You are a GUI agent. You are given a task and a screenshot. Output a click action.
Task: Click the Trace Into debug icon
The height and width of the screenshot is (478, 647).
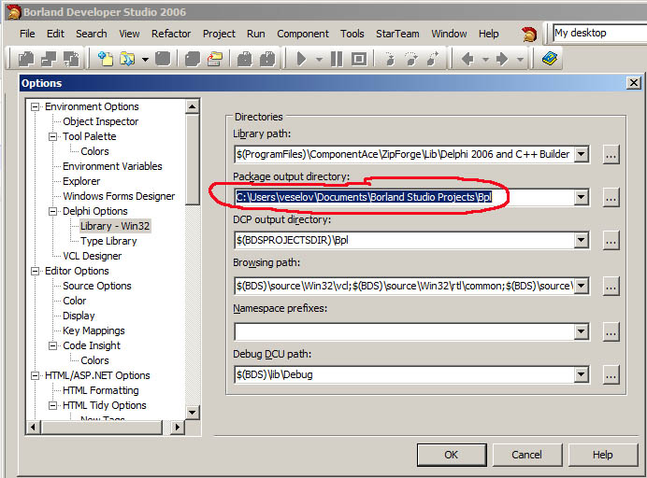(x=389, y=59)
